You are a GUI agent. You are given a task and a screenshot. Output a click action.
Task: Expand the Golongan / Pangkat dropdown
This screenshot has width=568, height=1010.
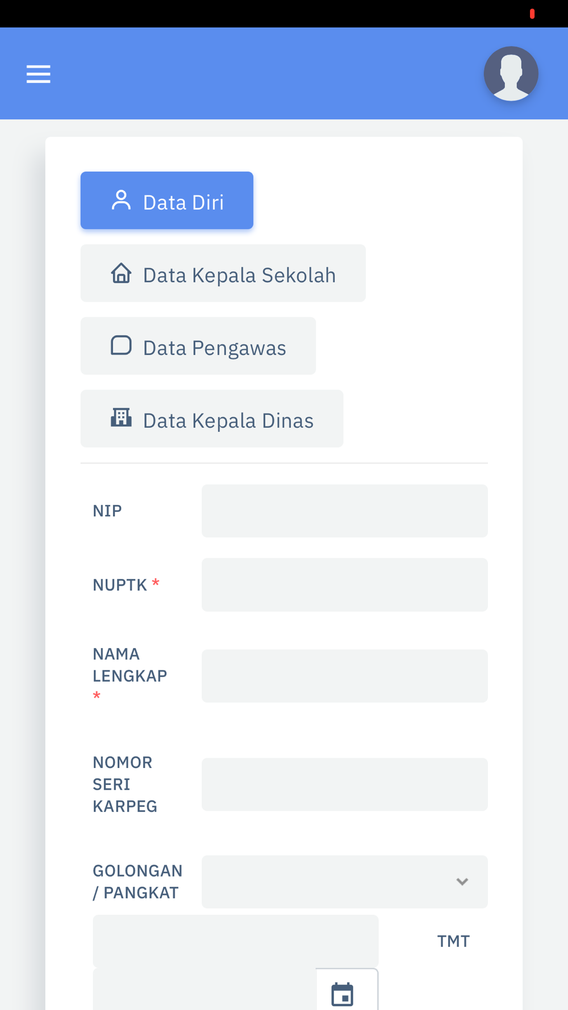pos(344,882)
